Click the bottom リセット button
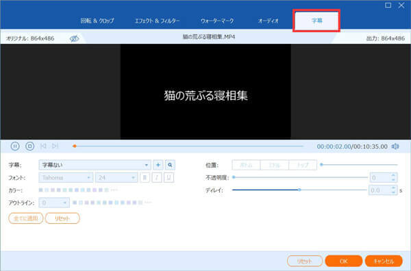 pos(305,261)
